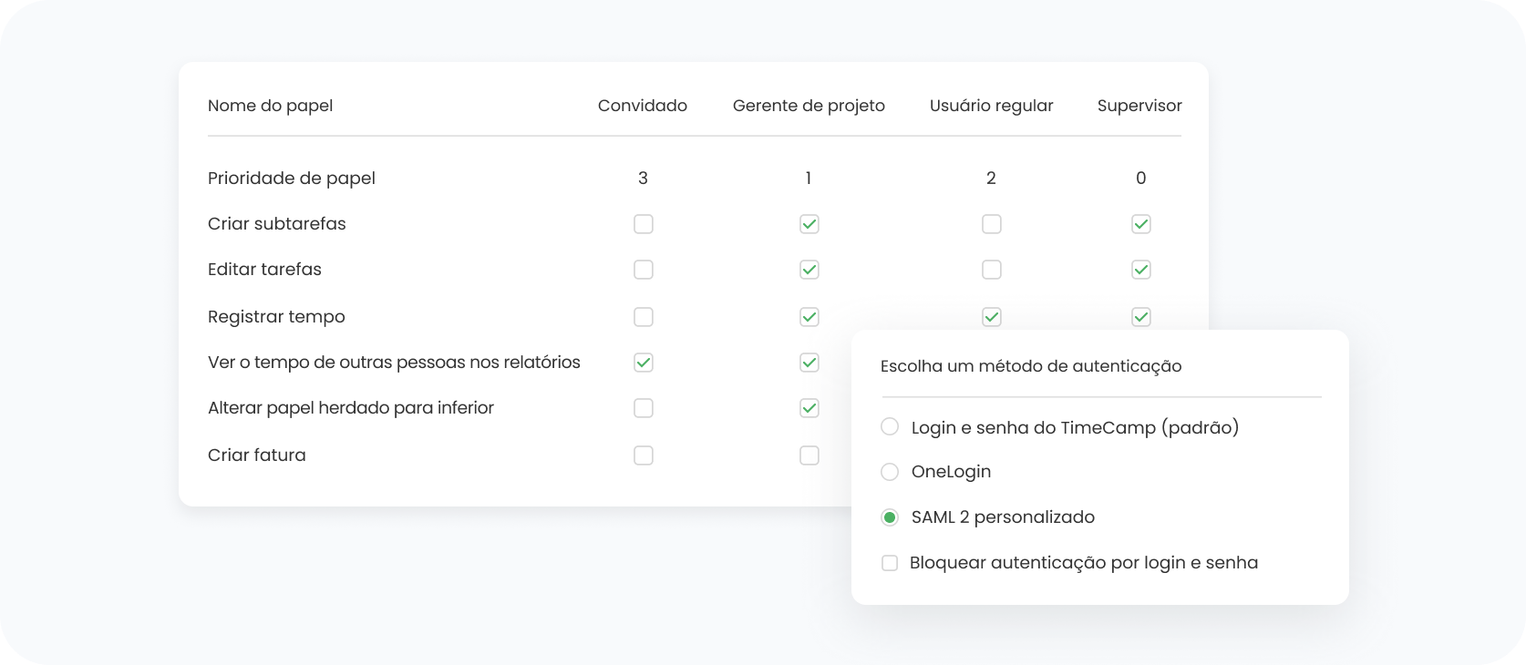Enable 'Criar subtarefas' for Convidado
This screenshot has width=1526, height=665.
pyautogui.click(x=644, y=224)
